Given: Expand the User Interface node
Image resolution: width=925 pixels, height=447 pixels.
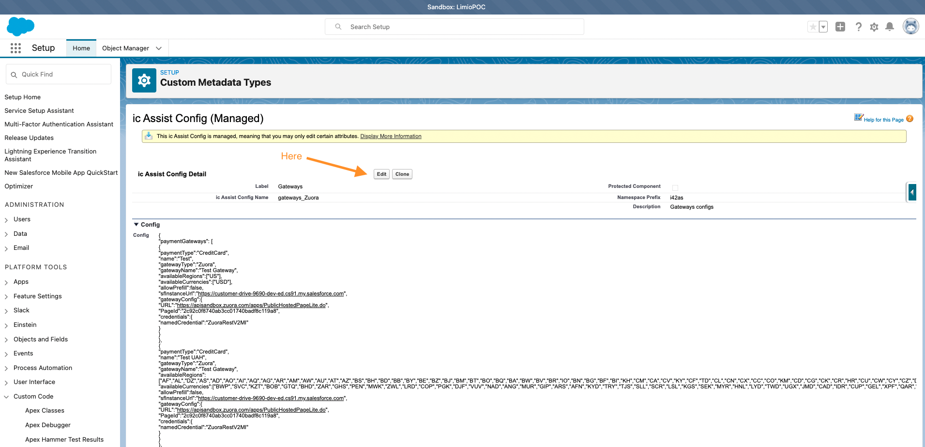Looking at the screenshot, I should [x=6, y=383].
